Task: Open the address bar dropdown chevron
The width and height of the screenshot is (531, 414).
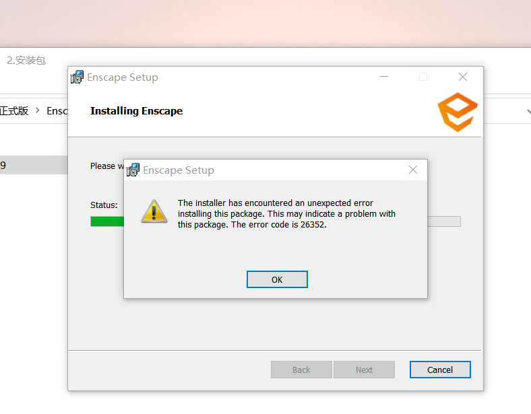Action: click(x=528, y=111)
